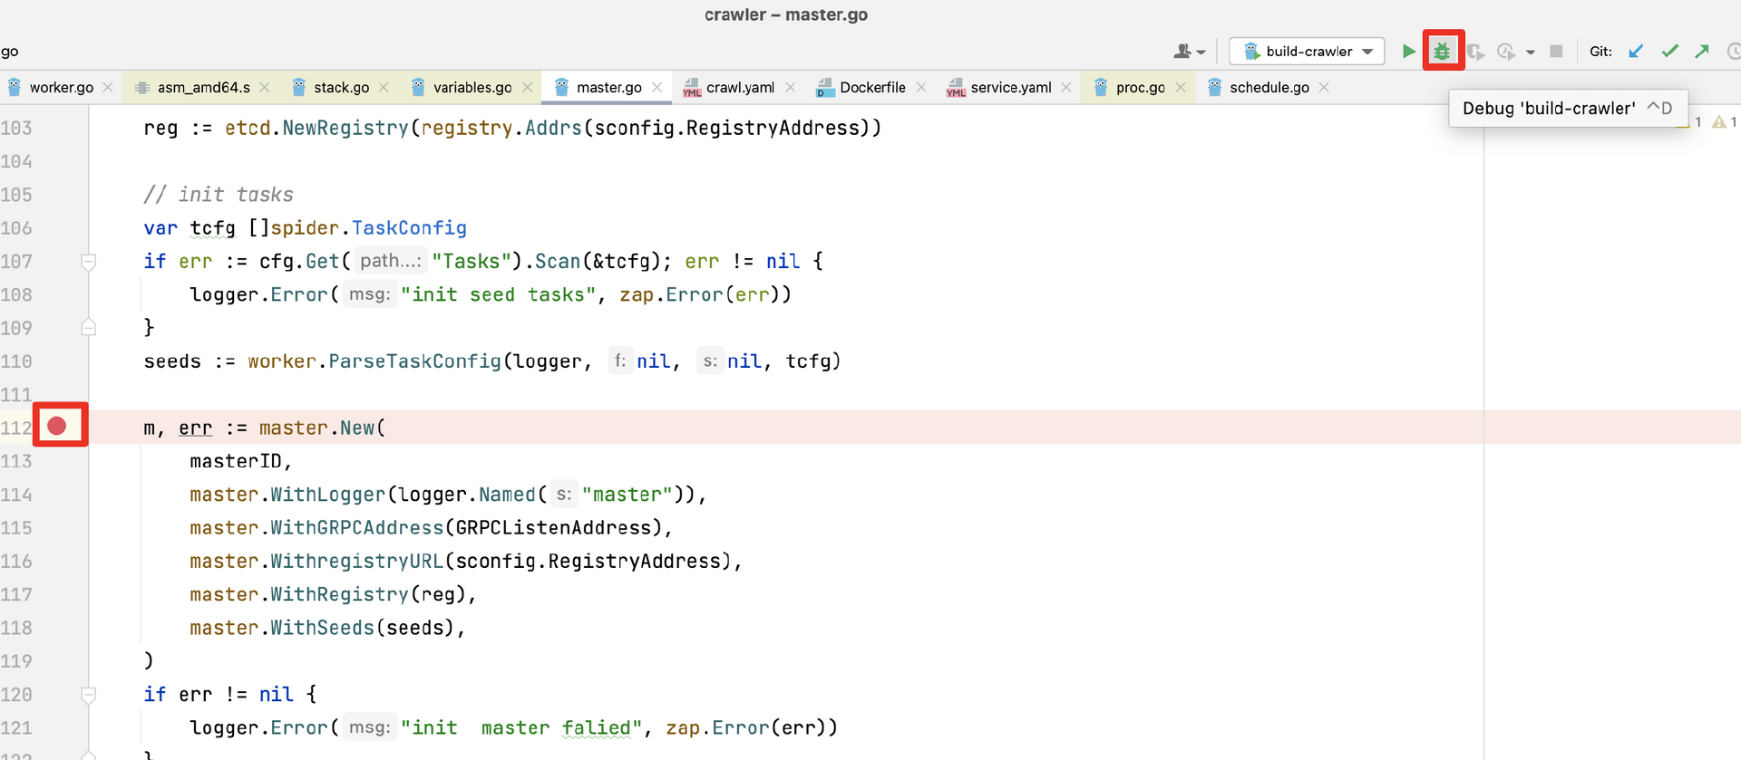Click the warning indicator in editor corner
The width and height of the screenshot is (1741, 760).
[1720, 122]
